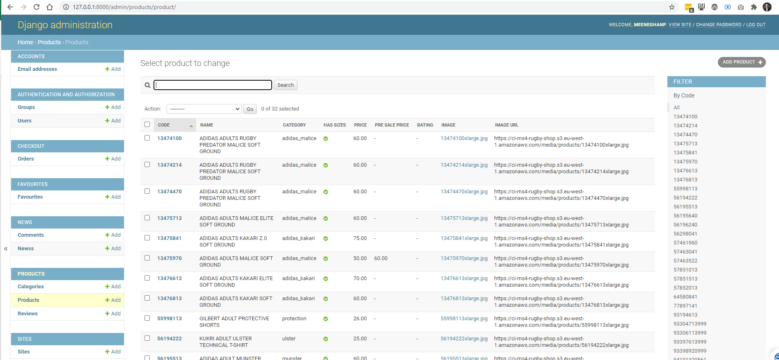Check the box for product 13474100
The height and width of the screenshot is (360, 779).
point(147,138)
